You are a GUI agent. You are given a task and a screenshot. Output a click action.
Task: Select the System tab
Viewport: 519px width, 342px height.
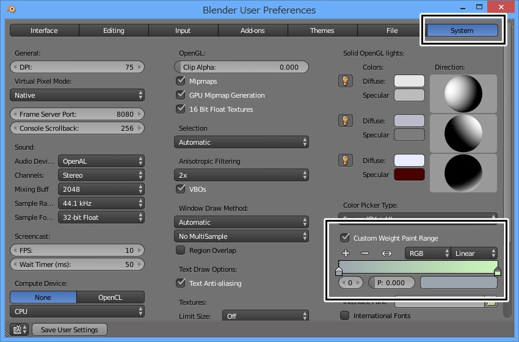462,31
